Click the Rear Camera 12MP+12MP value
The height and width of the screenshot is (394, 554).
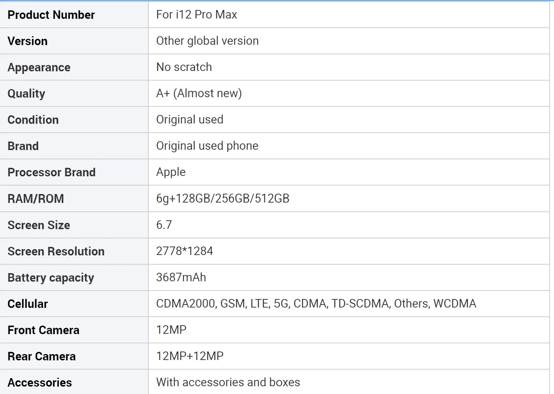pos(190,356)
